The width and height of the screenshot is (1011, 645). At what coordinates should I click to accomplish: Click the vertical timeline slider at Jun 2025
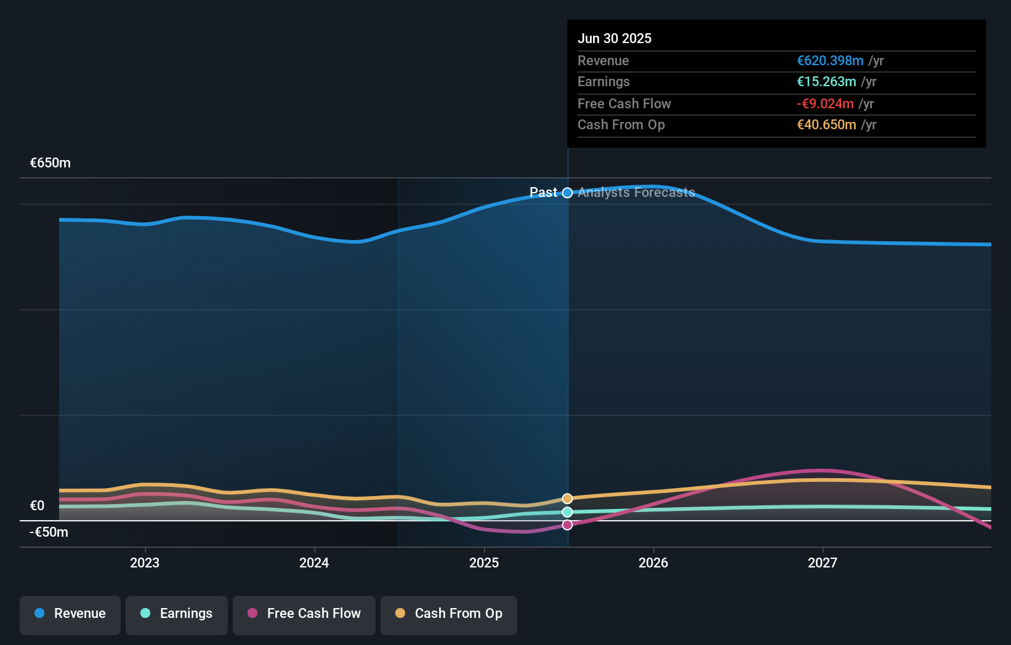(567, 351)
